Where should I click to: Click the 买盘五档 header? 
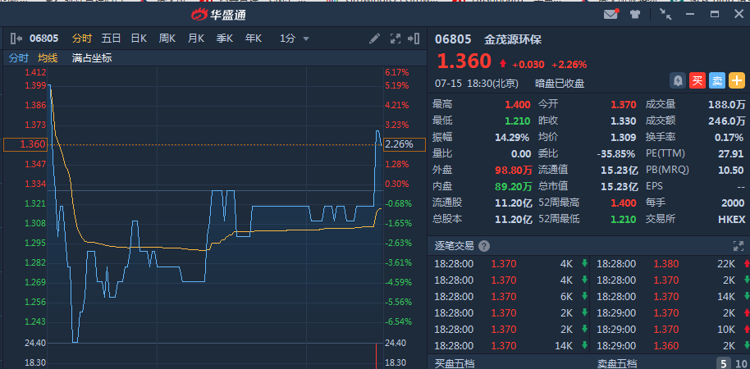coord(455,363)
